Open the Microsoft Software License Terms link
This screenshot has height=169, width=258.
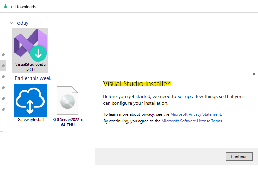(192, 121)
